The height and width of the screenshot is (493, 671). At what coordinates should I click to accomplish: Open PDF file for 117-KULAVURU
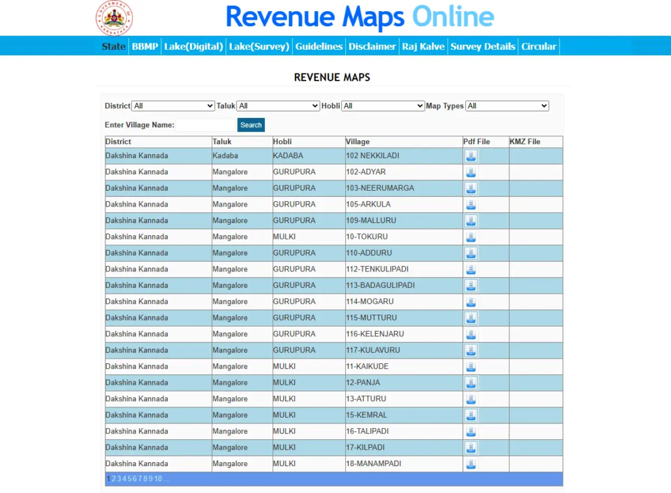point(470,351)
